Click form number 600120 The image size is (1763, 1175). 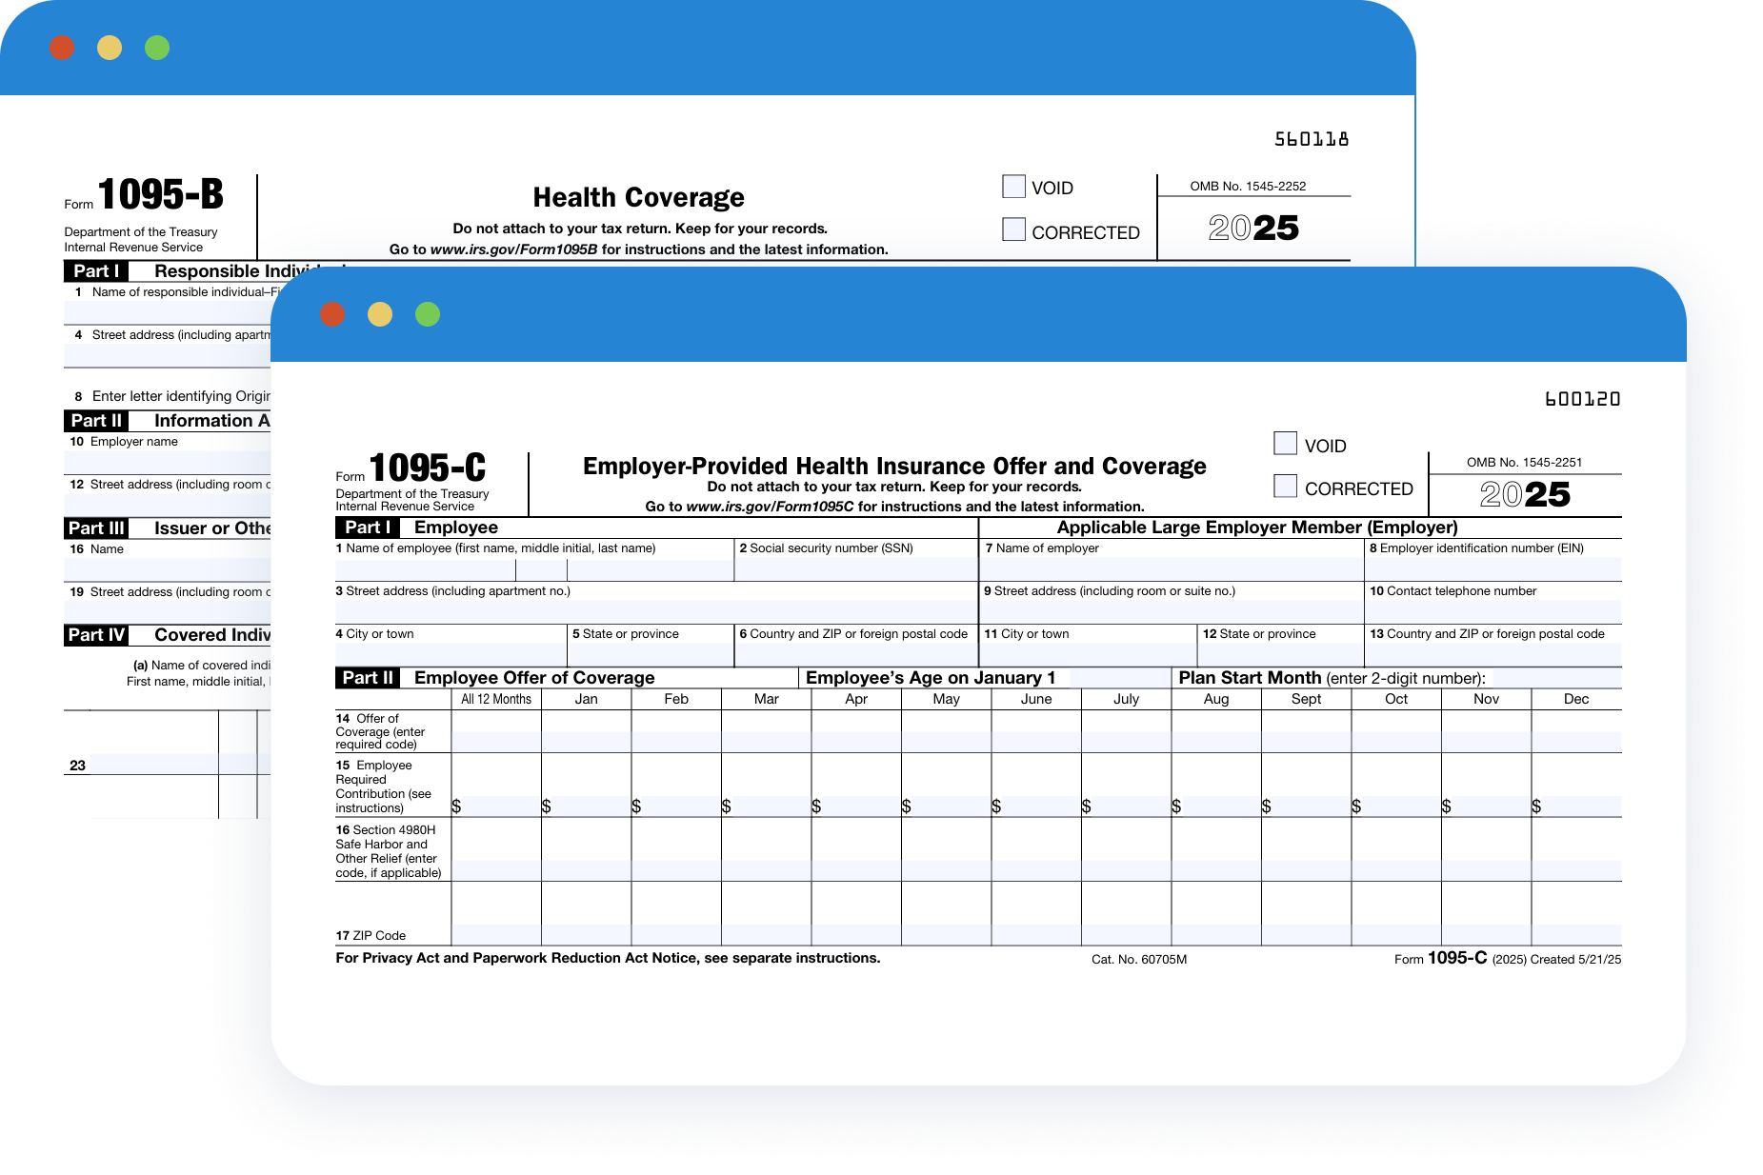1582,399
